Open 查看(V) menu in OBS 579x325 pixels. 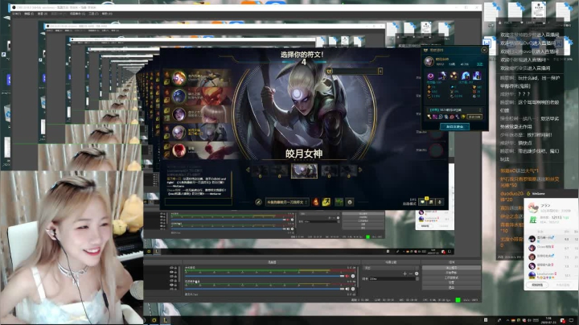click(42, 14)
